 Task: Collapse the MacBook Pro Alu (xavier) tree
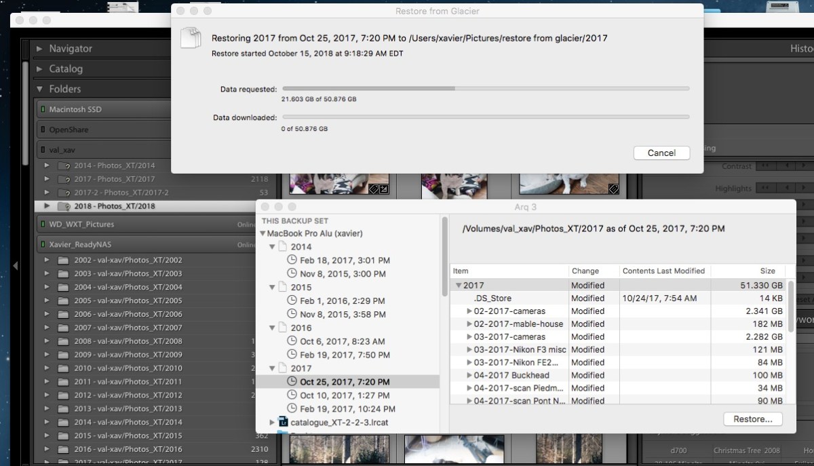click(263, 233)
